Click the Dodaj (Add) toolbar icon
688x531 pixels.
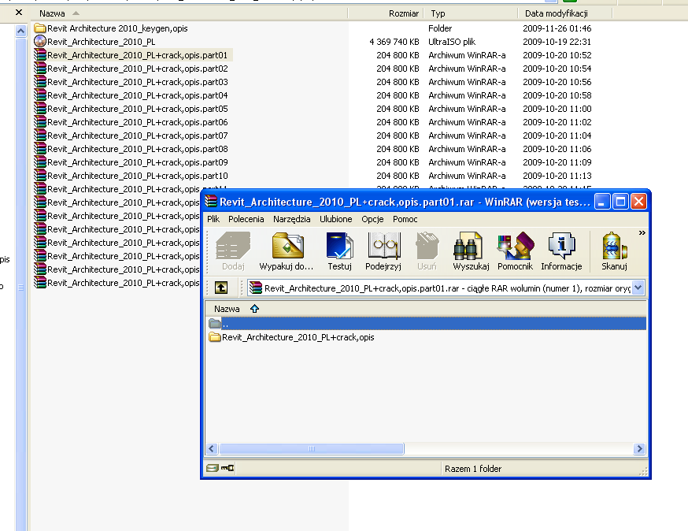tap(233, 245)
